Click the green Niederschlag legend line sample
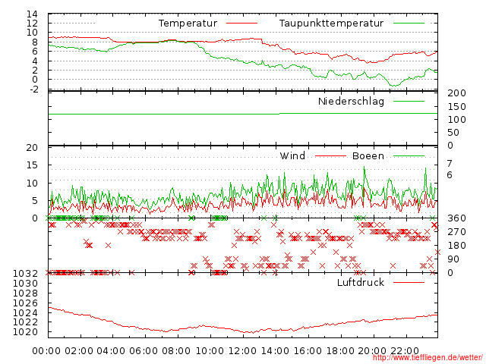486x364 pixels. tap(409, 101)
